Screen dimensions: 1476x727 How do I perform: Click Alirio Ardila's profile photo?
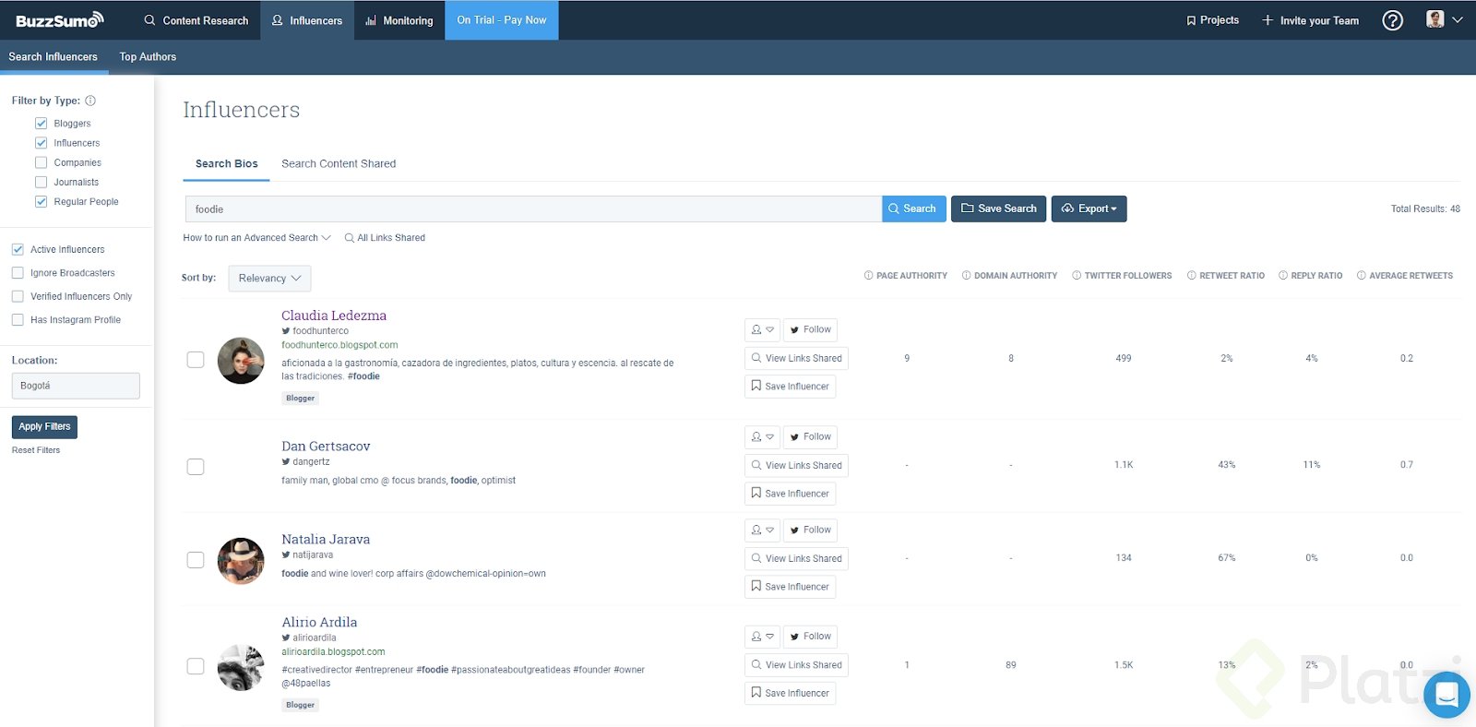pos(241,667)
